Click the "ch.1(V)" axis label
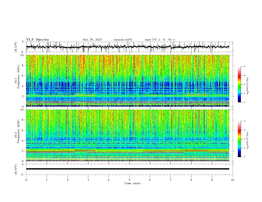Screen dimensions: 262x202 coord(16,47)
